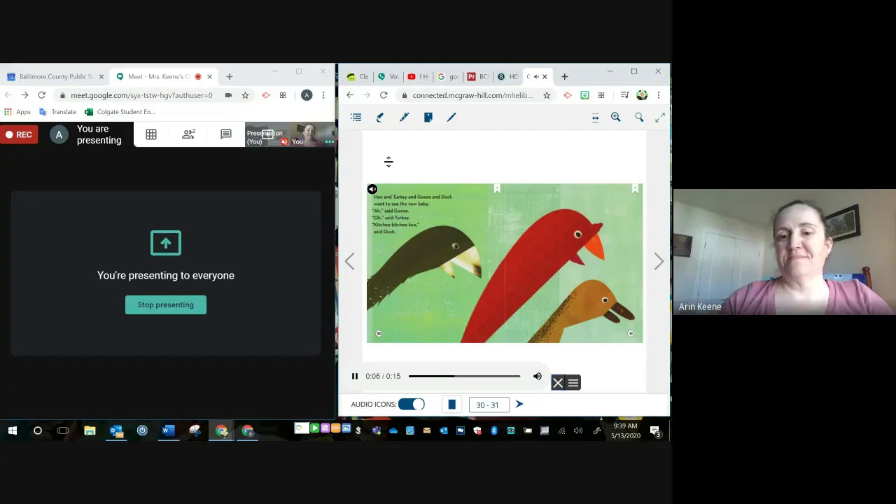Image resolution: width=896 pixels, height=504 pixels.
Task: Open Outlook from the taskbar
Action: 116,430
